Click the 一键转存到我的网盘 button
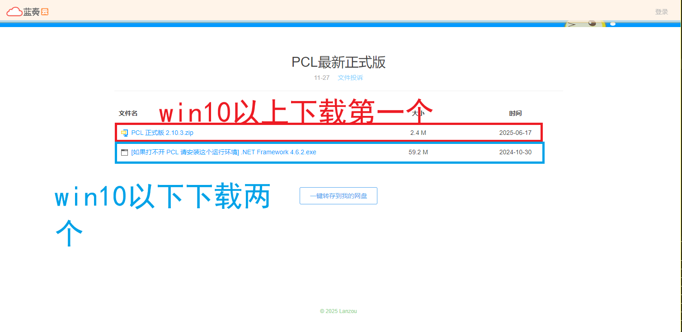The image size is (682, 332). coord(338,195)
